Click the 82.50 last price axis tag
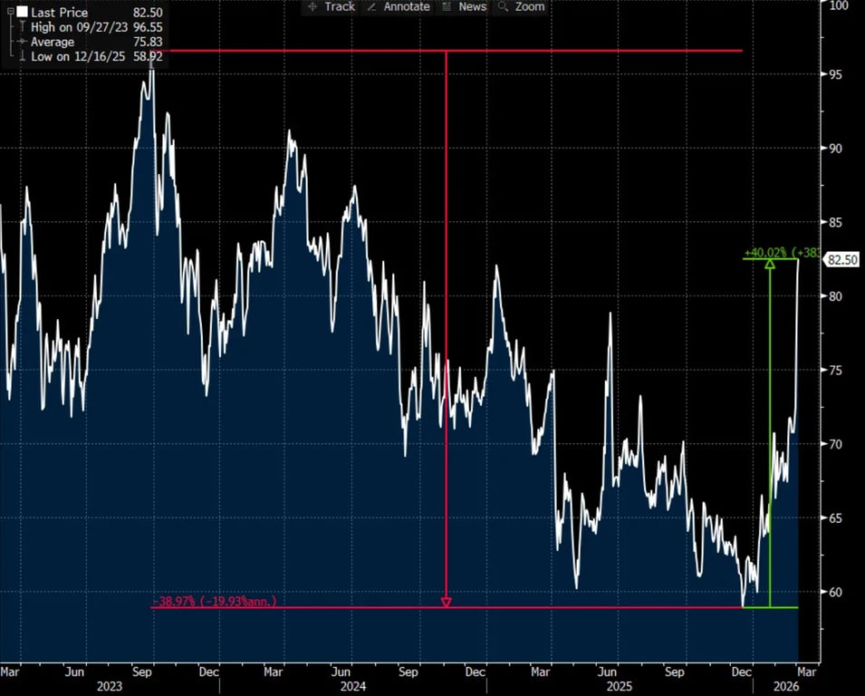Screen dimensions: 865x696 pos(841,260)
